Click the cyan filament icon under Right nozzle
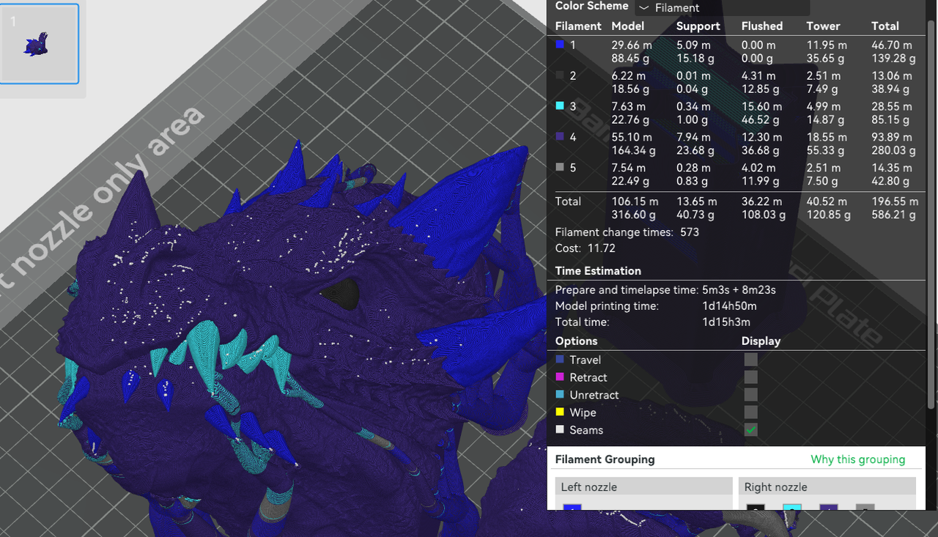Screen dimensions: 938x537 (x=791, y=507)
